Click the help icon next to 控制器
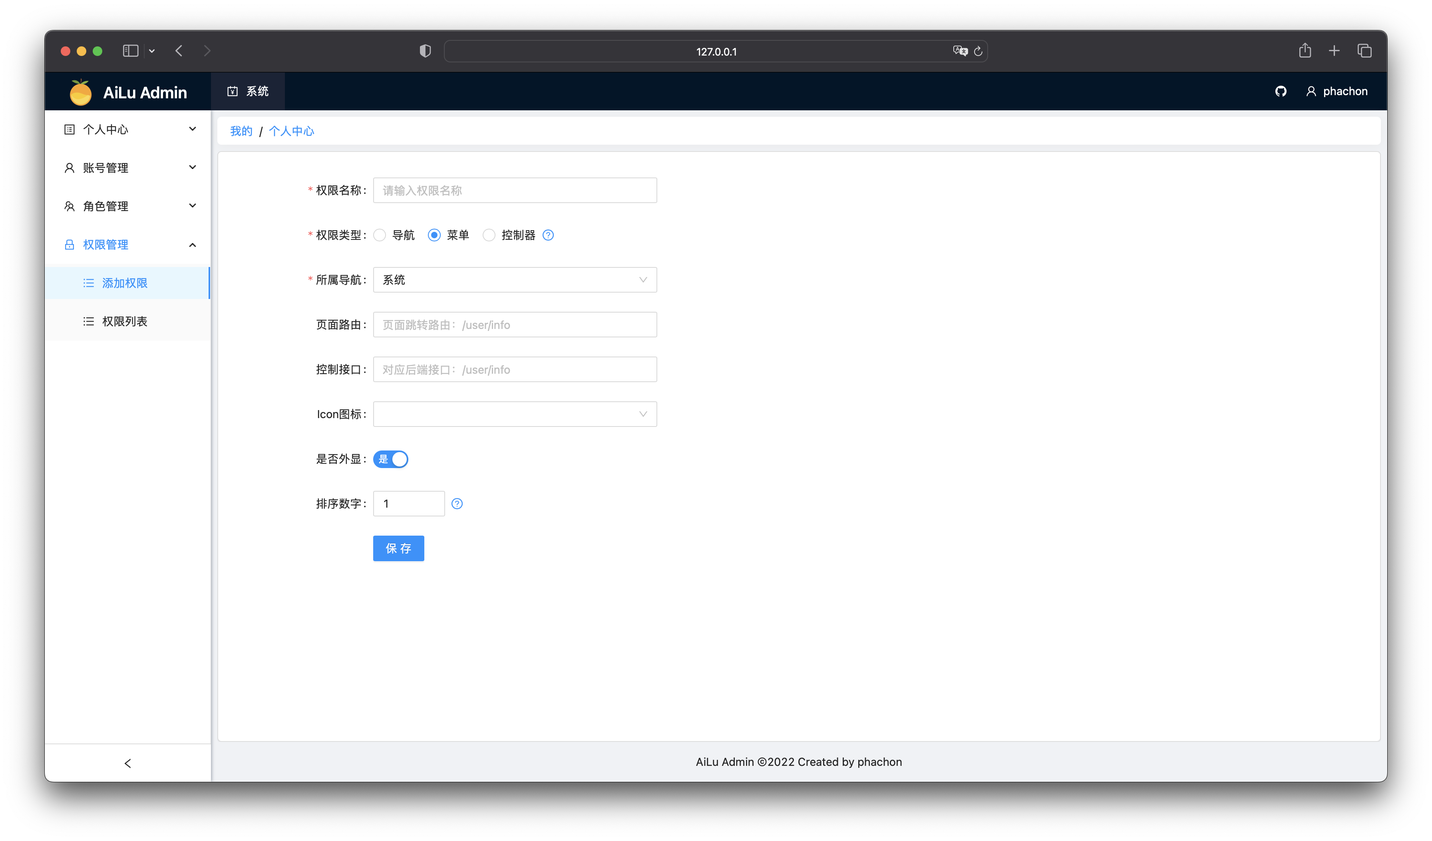The width and height of the screenshot is (1432, 841). click(548, 235)
